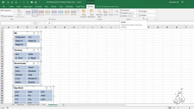This screenshot has width=194, height=109.
Task: Open Ribbon Display Options
Action: (182, 2)
